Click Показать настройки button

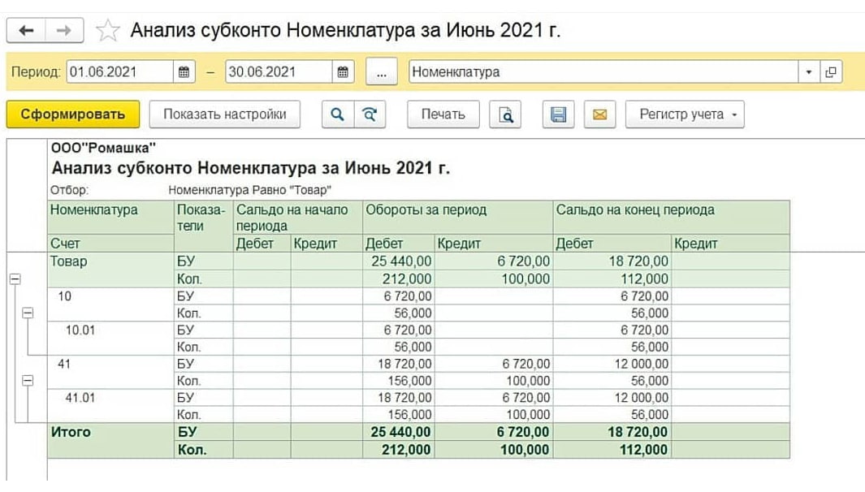pos(224,114)
